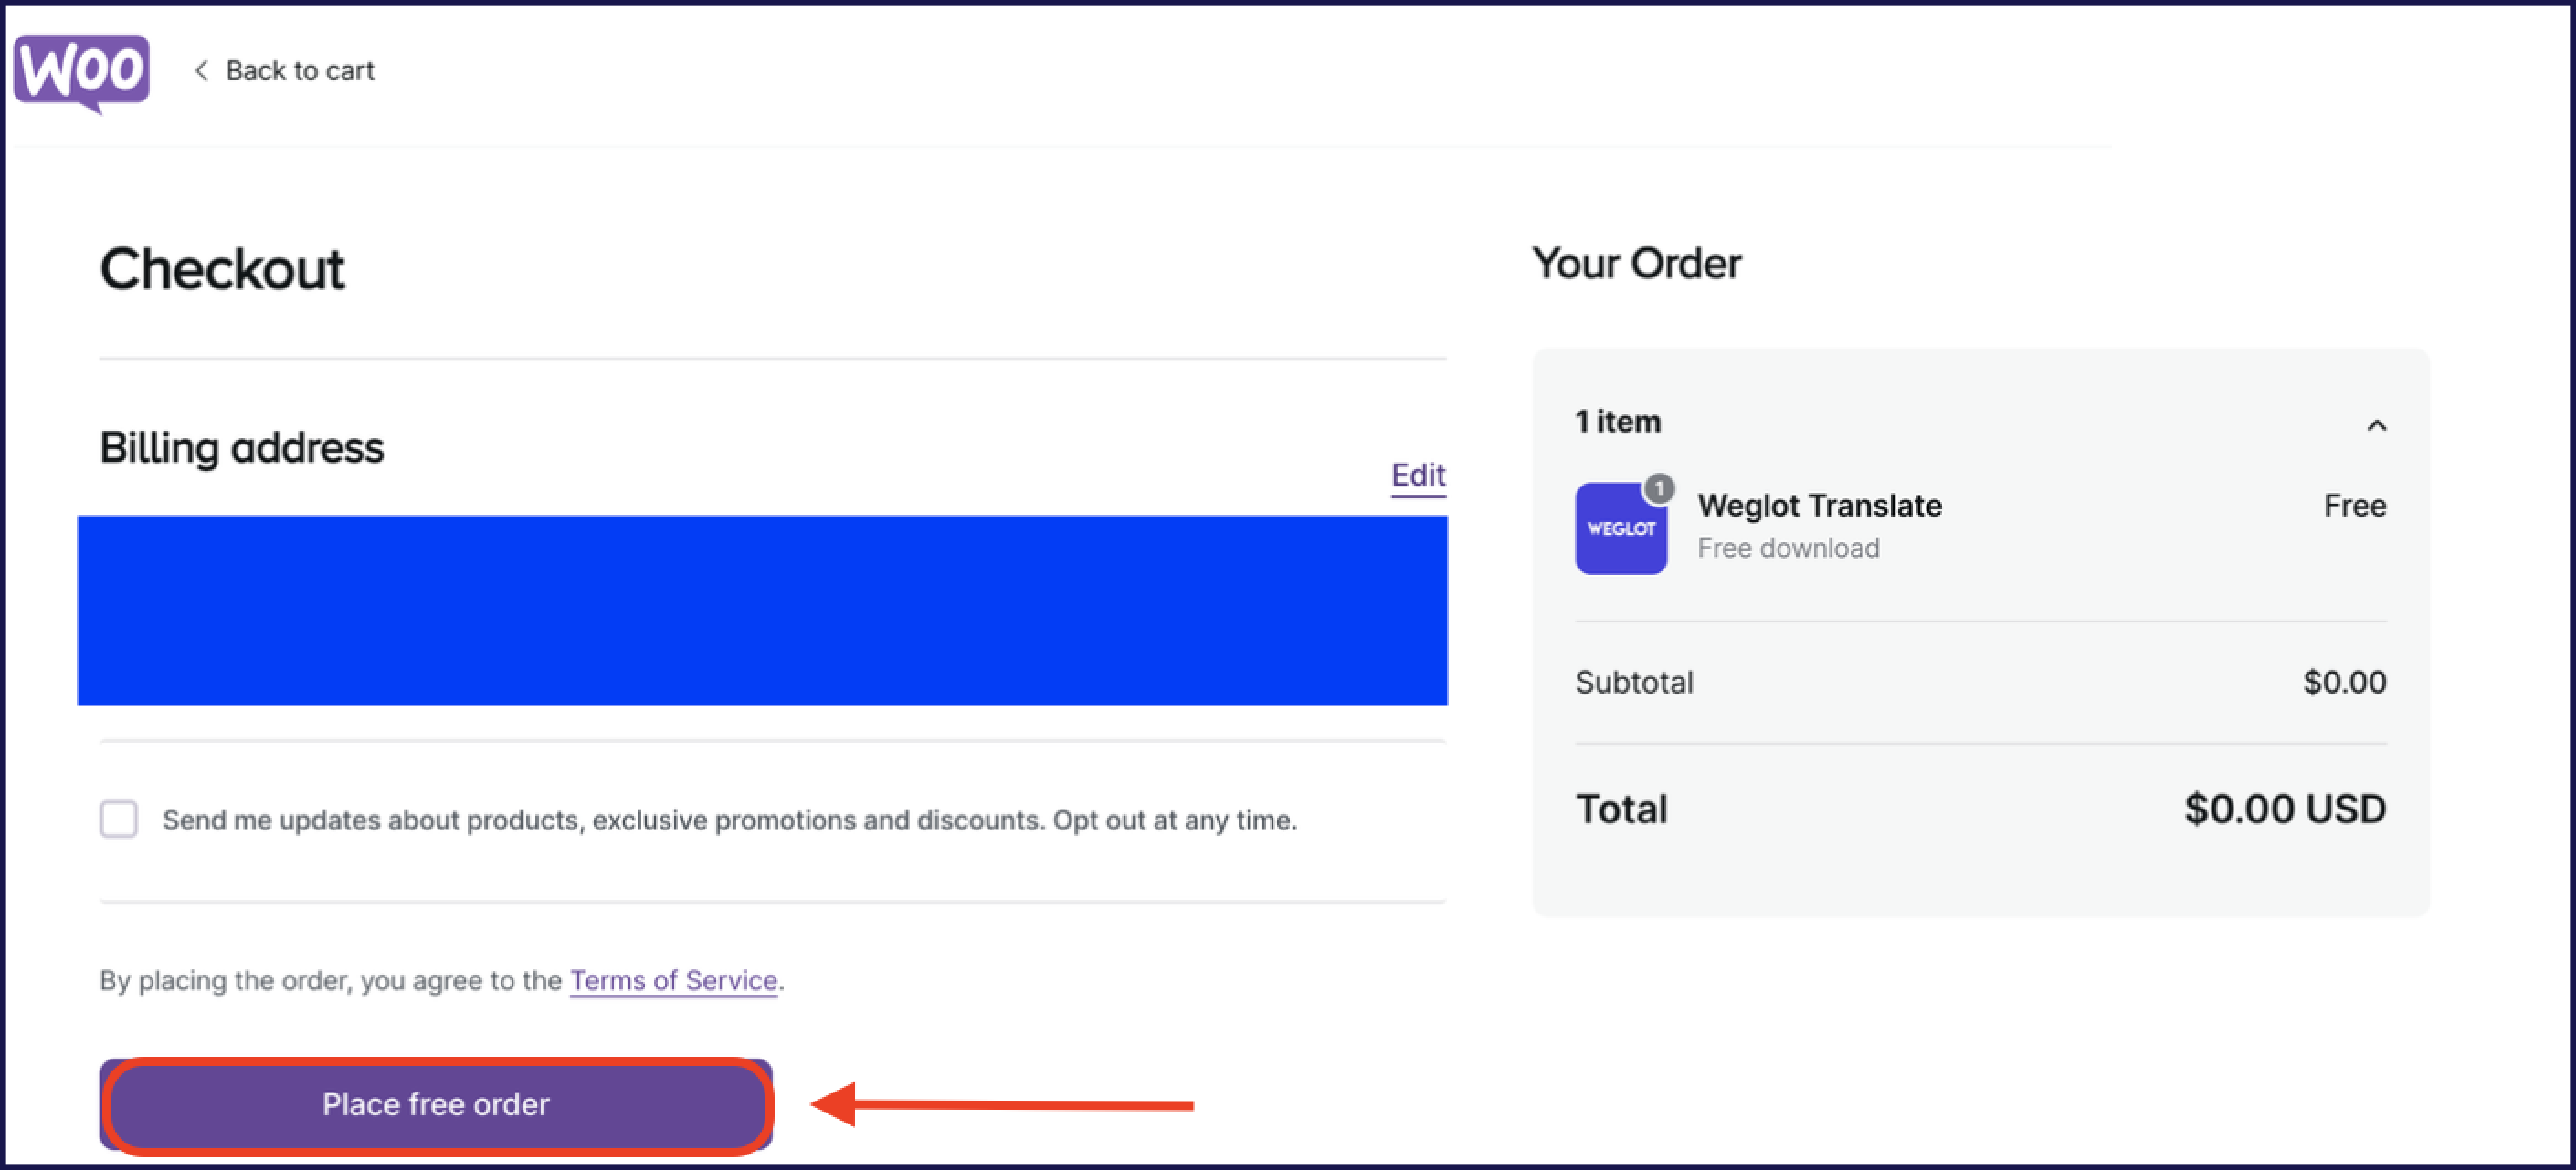Screen dimensions: 2576x1170
Task: Open the cart page via Back to cart
Action: (300, 70)
